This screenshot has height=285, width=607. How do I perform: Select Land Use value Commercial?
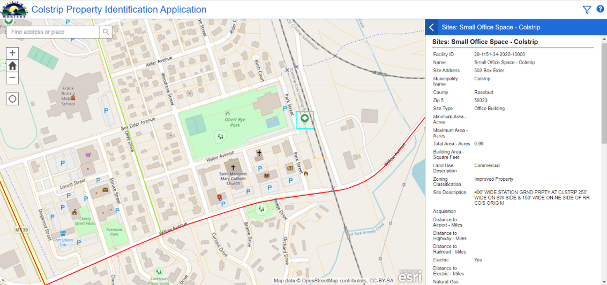click(486, 165)
